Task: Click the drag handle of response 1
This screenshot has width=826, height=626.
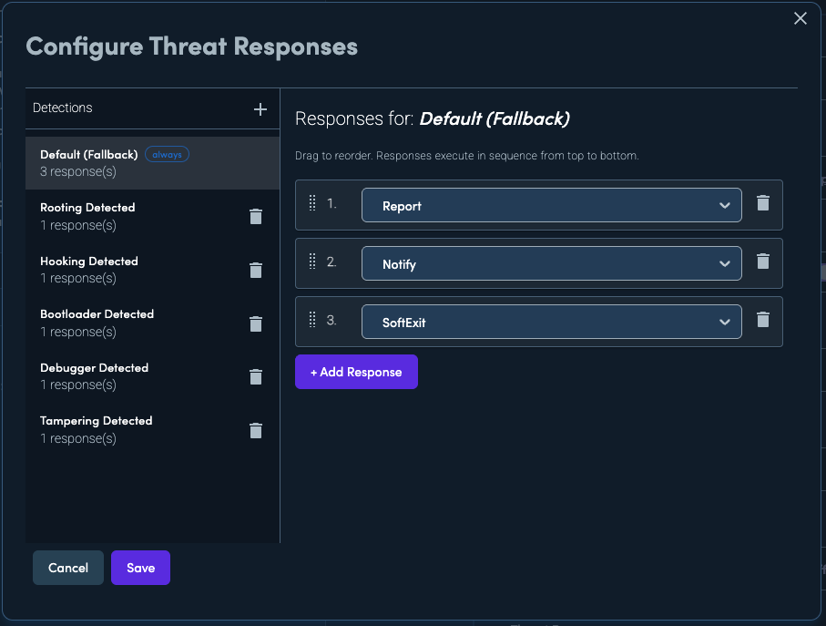Action: click(311, 203)
